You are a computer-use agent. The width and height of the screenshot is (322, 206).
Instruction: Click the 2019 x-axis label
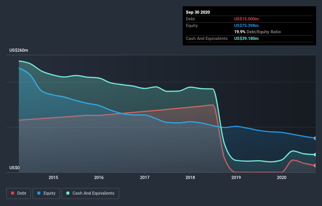tap(236, 177)
